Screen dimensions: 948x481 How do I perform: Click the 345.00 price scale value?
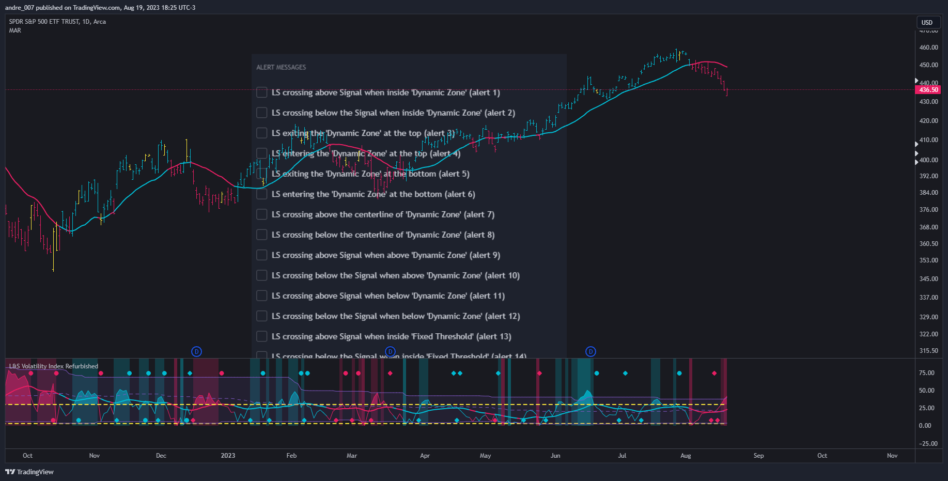click(x=928, y=279)
